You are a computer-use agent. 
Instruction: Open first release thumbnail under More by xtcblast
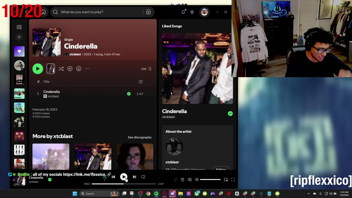(51, 156)
